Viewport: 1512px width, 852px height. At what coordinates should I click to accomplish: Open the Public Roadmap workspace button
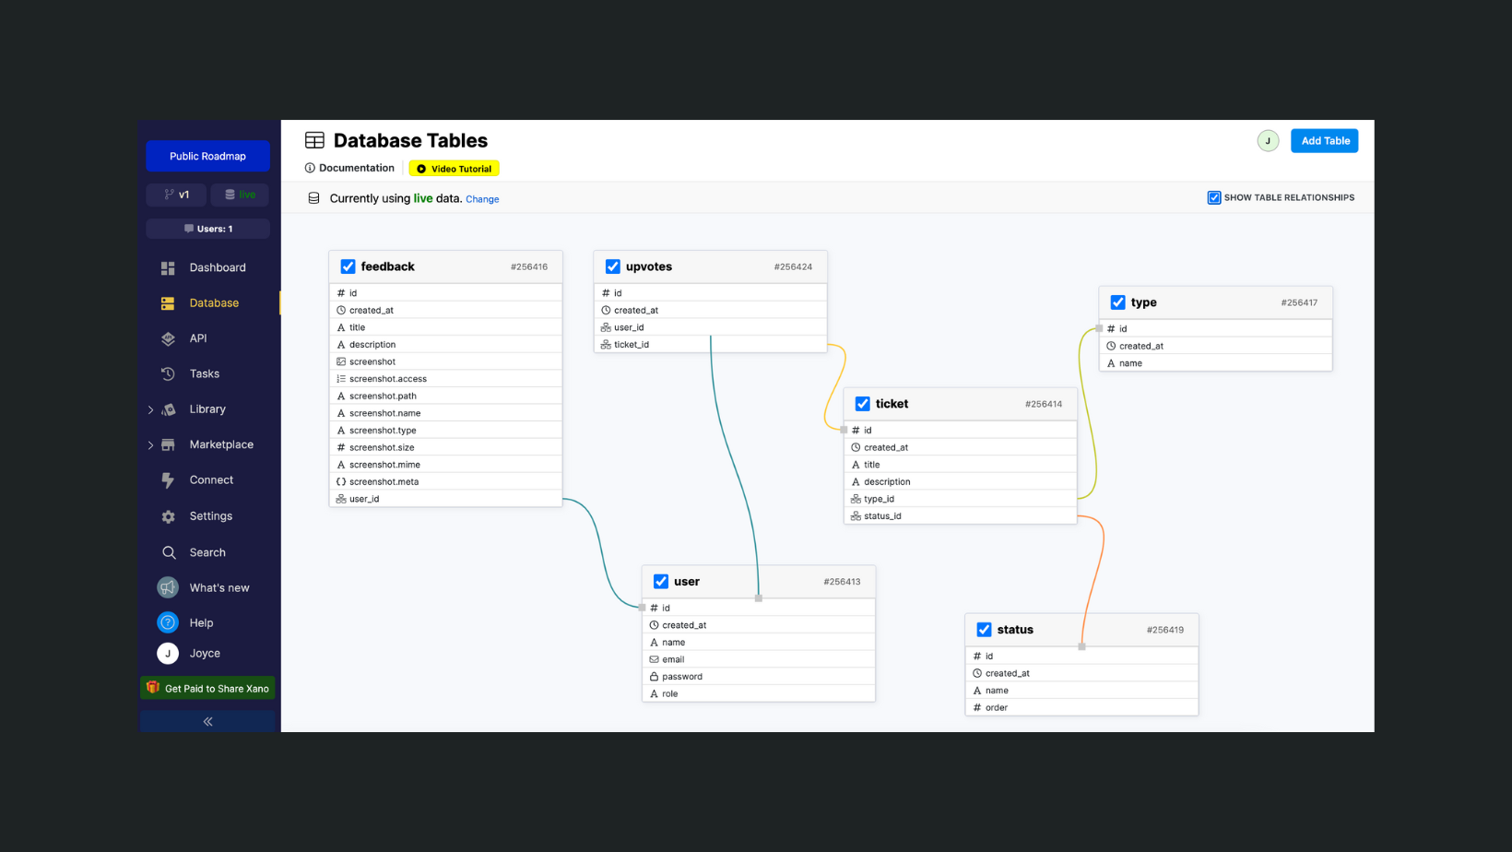[x=207, y=156]
